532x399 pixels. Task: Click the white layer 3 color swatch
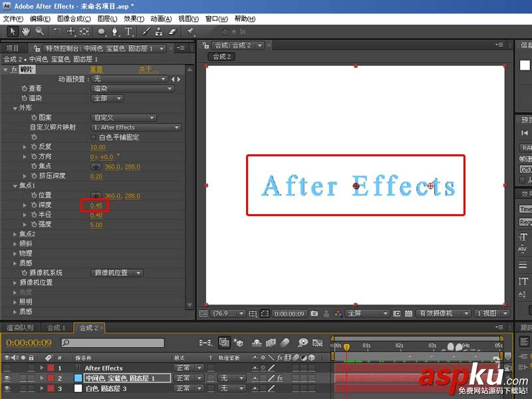click(x=78, y=388)
